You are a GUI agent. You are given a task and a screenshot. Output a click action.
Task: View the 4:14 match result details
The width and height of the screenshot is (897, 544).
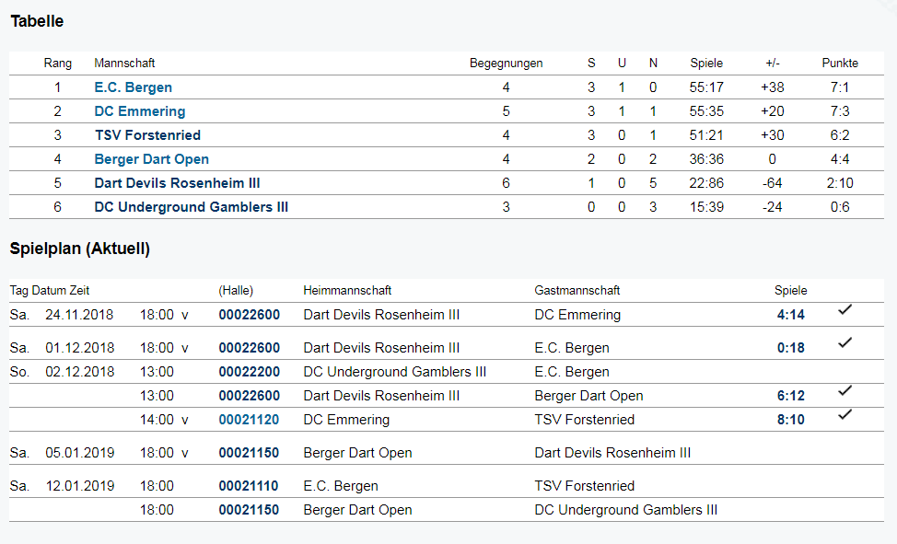point(790,315)
